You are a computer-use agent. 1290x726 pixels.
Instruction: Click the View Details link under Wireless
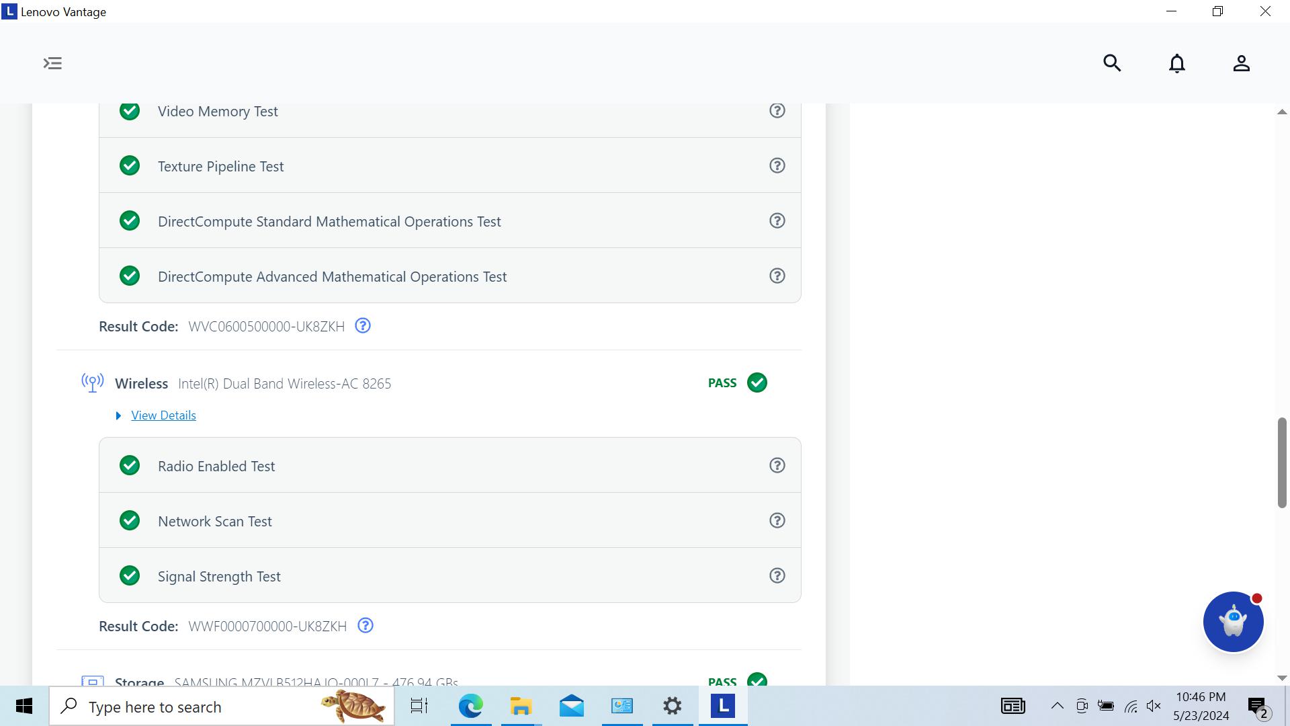[163, 415]
